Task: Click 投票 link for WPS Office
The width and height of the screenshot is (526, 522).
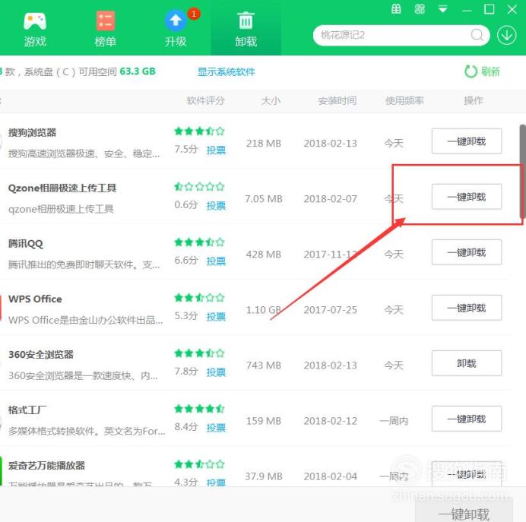Action: [216, 317]
